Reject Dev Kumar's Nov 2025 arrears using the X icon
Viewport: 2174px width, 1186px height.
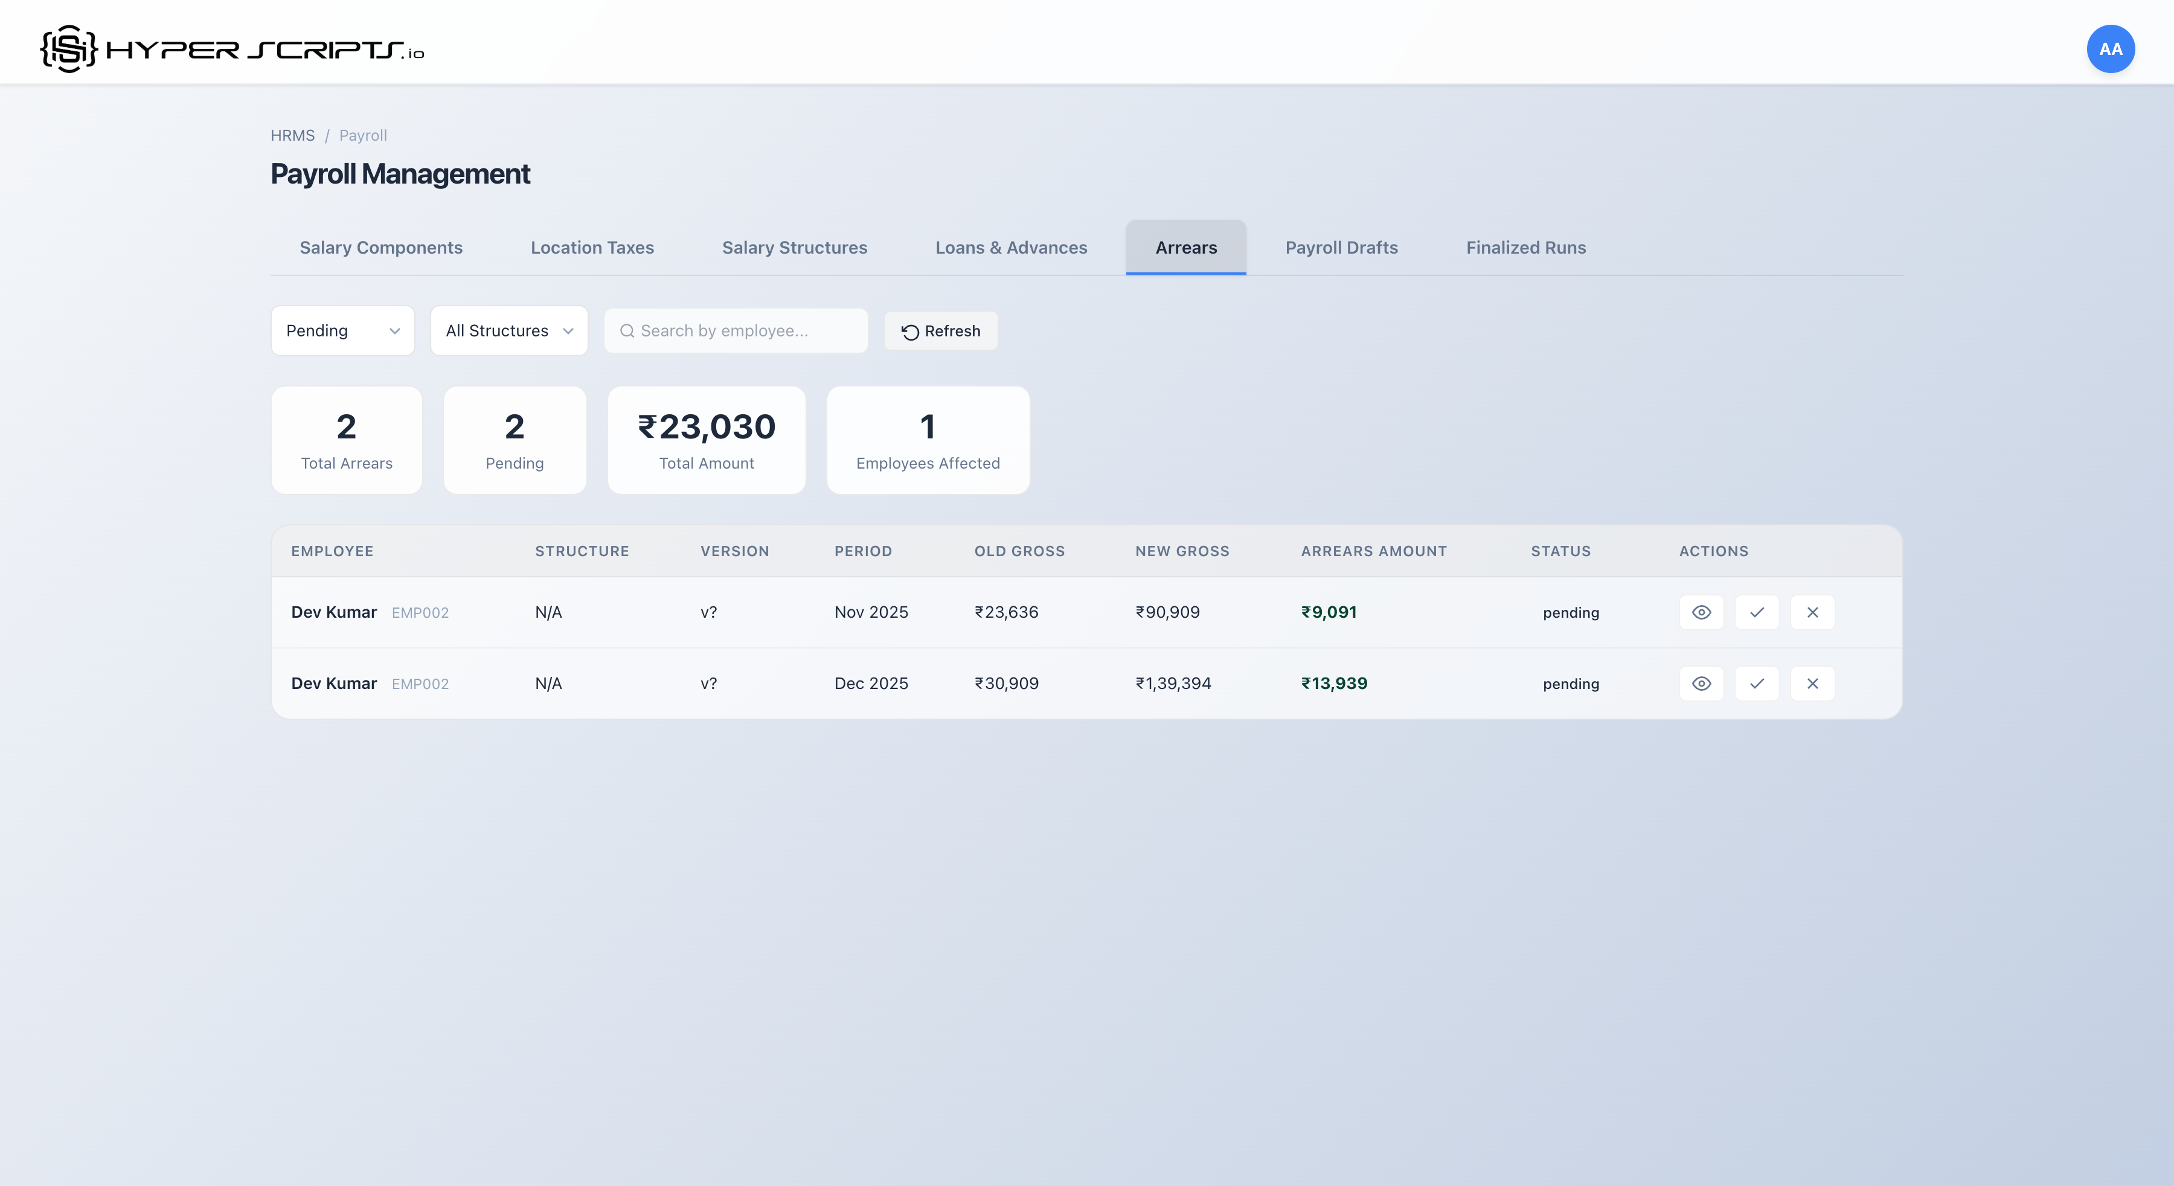tap(1813, 613)
